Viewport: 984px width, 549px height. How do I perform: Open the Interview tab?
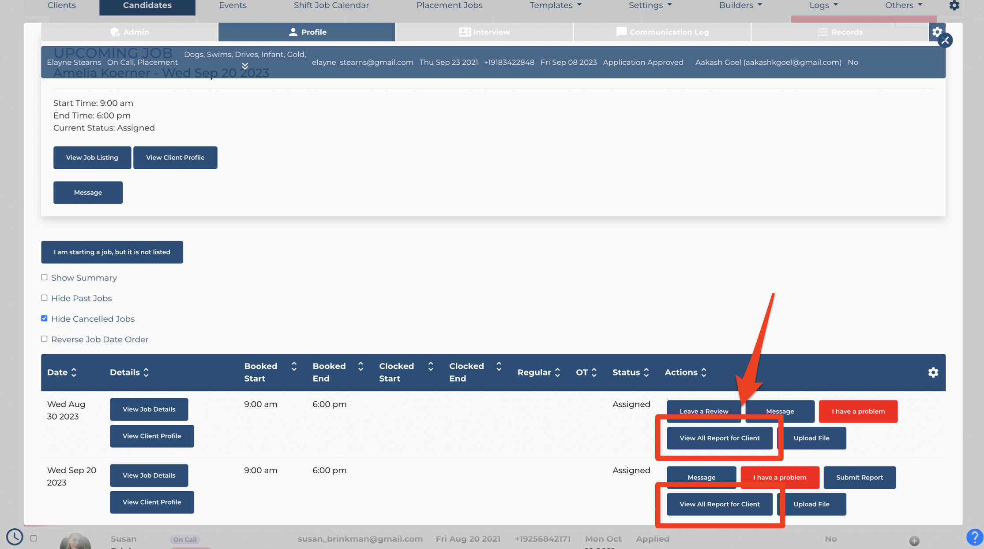[484, 32]
